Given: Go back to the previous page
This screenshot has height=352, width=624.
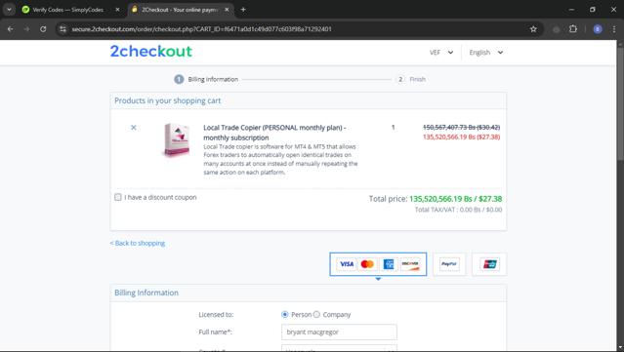Looking at the screenshot, I should (11, 29).
